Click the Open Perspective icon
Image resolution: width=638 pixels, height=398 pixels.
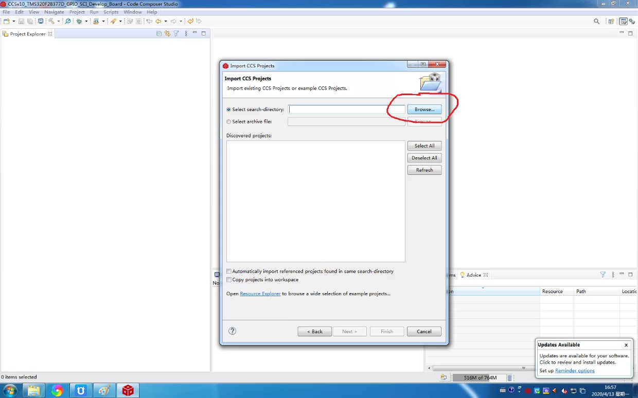pos(611,21)
